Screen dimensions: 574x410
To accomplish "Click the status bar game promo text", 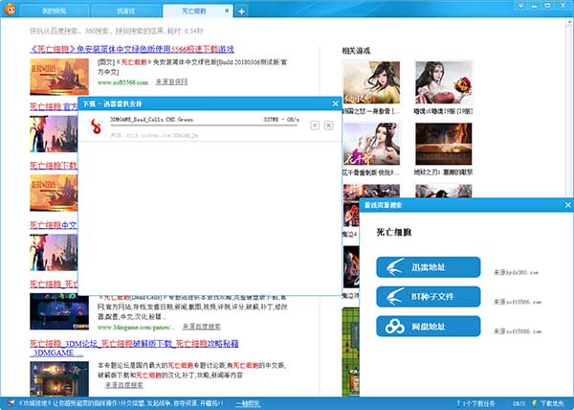I will (121, 403).
